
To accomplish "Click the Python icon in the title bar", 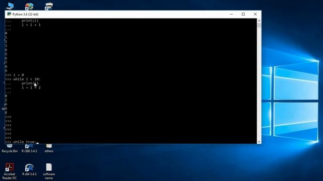I will click(x=9, y=14).
